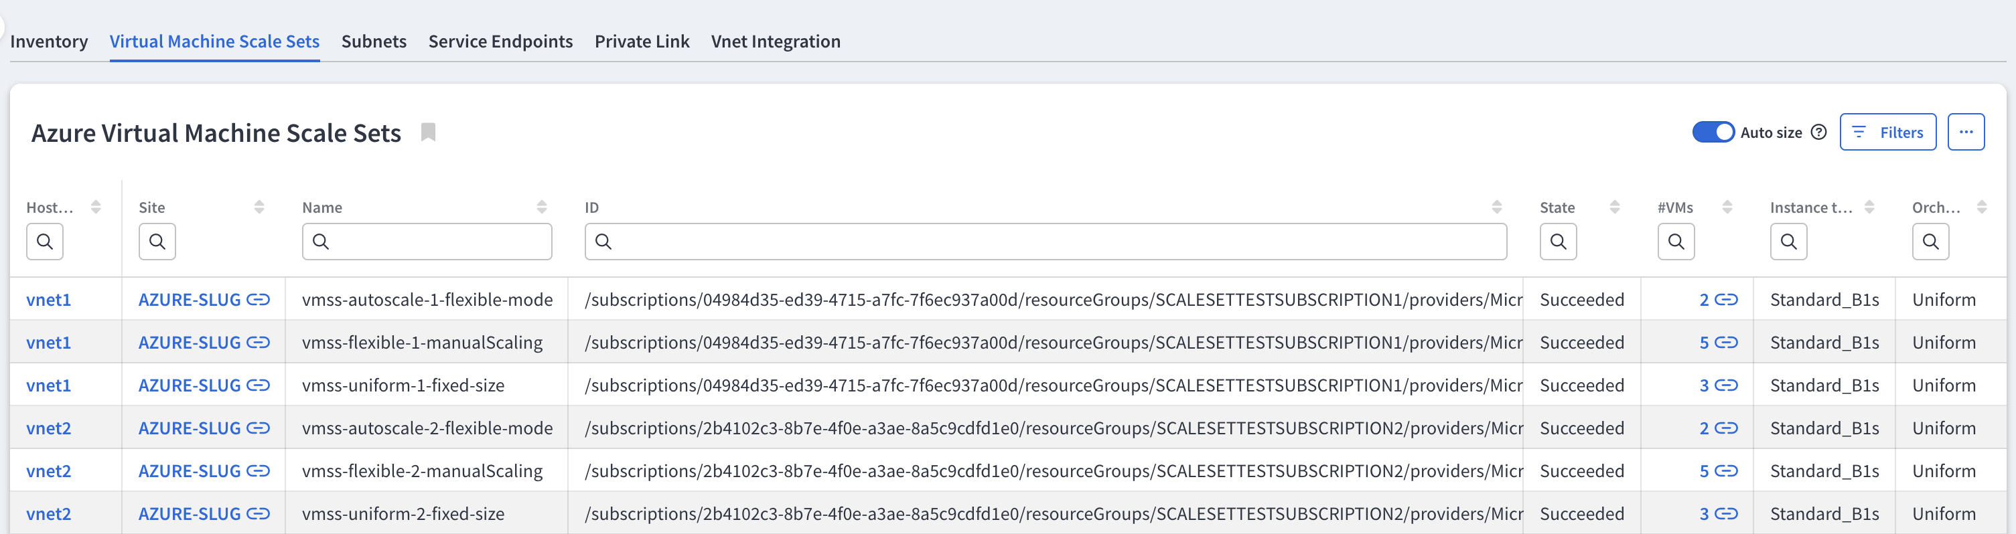Switch to the Subnets tab
Image resolution: width=2016 pixels, height=534 pixels.
click(373, 41)
